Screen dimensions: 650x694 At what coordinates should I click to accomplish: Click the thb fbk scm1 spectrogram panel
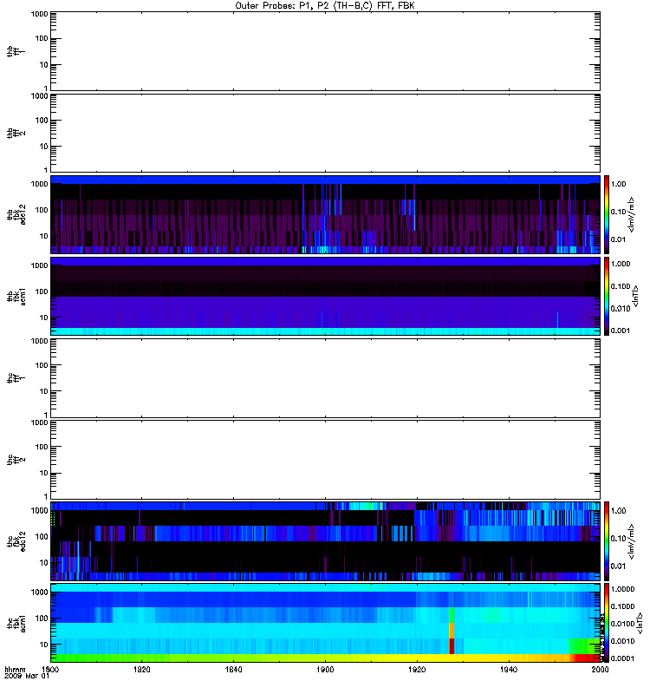325,296
